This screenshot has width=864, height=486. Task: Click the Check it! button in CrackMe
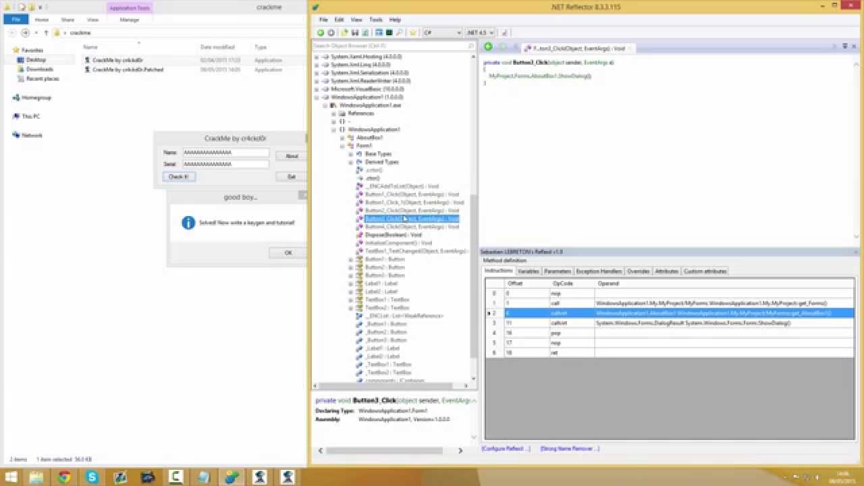pyautogui.click(x=179, y=177)
